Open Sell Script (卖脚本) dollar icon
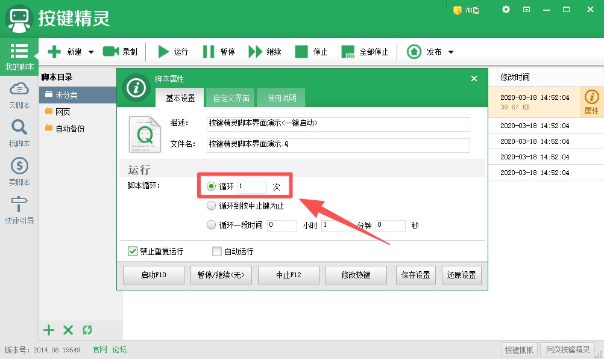Screen dimensions: 604x359 click(19, 165)
